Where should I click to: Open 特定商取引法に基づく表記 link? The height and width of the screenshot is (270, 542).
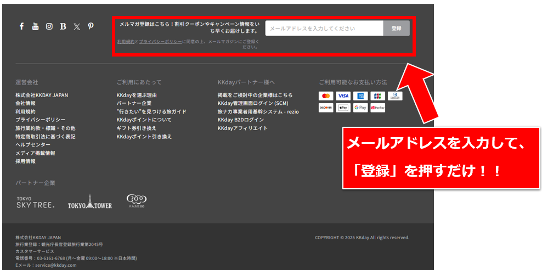[46, 137]
